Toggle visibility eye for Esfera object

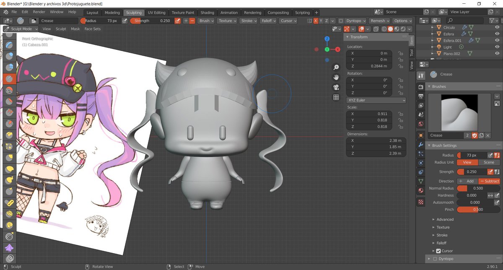click(498, 34)
